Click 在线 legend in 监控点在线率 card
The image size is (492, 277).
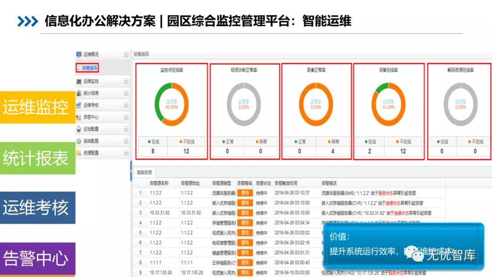(x=154, y=142)
